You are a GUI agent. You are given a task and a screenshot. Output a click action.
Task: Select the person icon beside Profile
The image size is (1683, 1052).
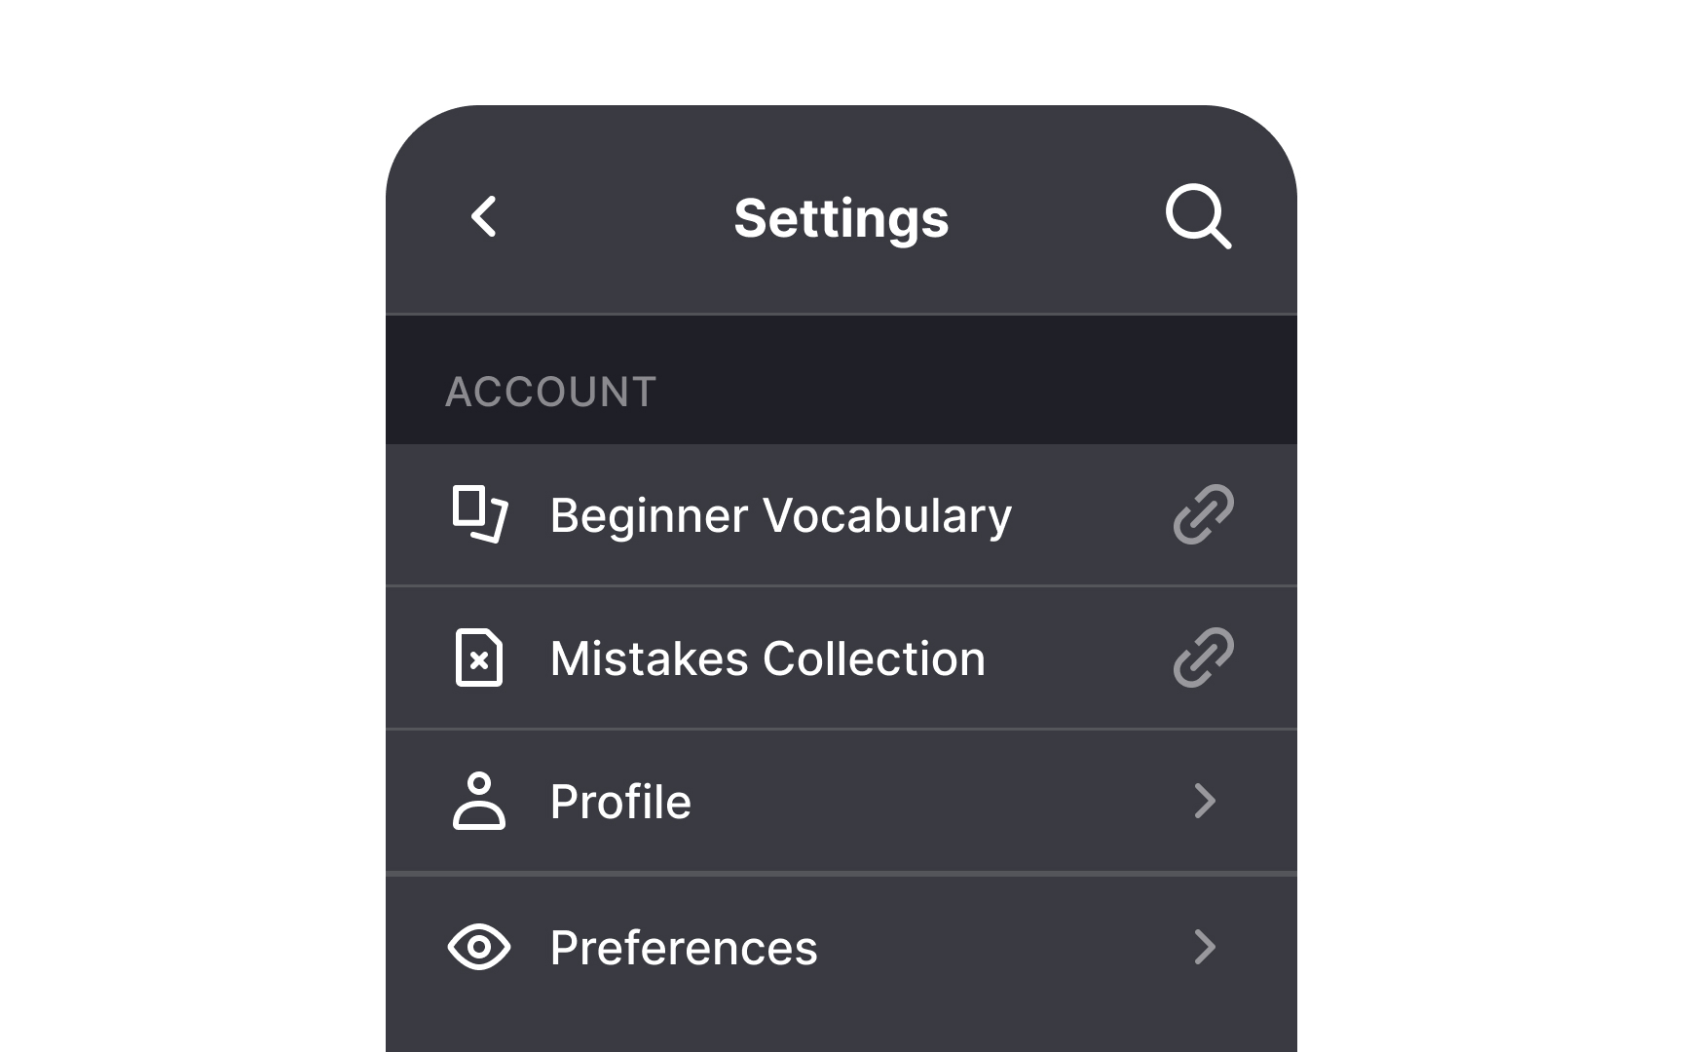click(x=478, y=800)
